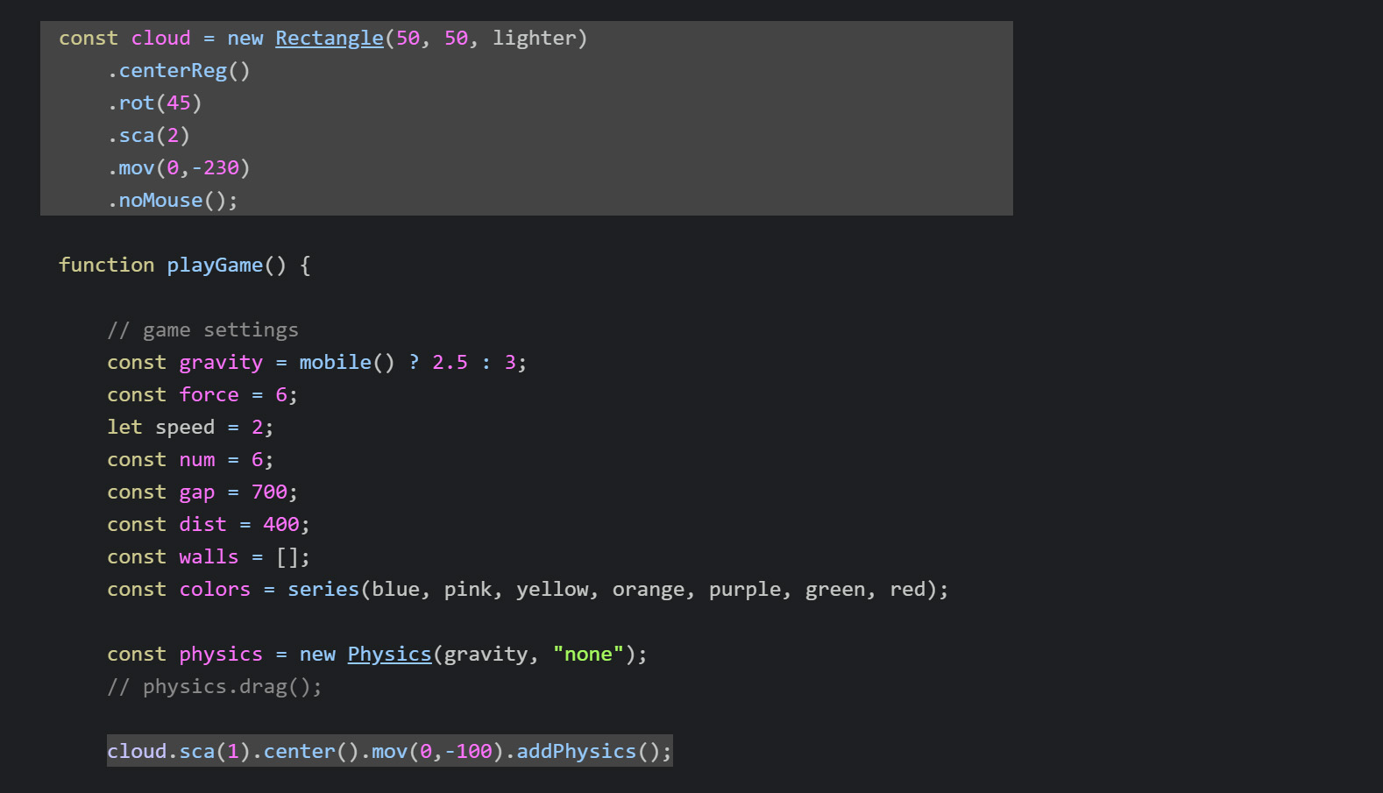This screenshot has height=793, width=1383.
Task: Click the "const dist = 400;" line
Action: click(x=209, y=525)
